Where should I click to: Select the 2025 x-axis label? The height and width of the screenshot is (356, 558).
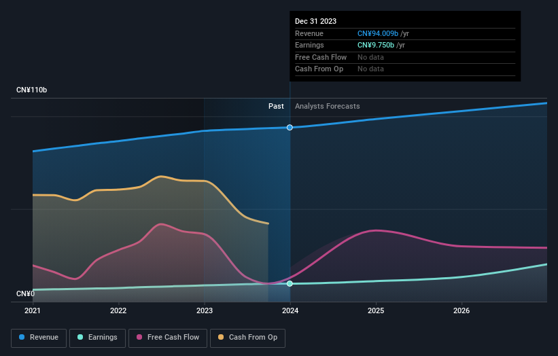(376, 310)
